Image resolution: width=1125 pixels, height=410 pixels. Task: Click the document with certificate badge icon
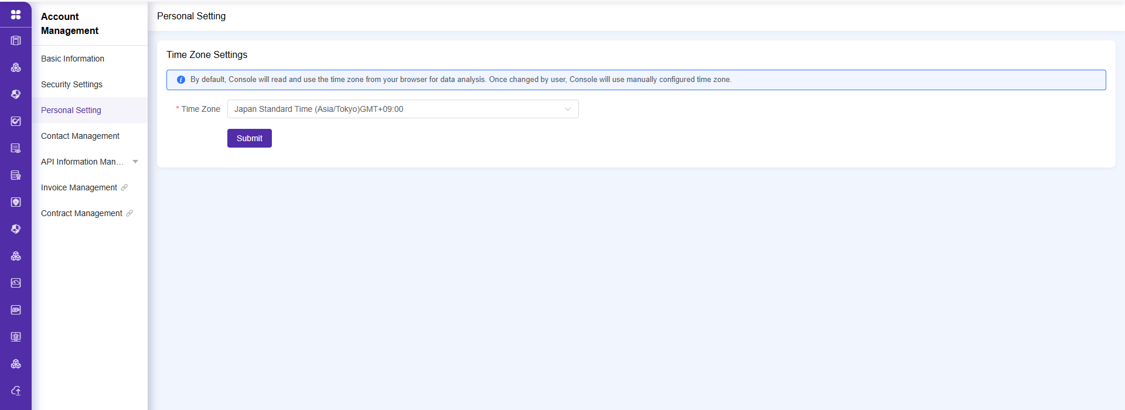pyautogui.click(x=16, y=175)
